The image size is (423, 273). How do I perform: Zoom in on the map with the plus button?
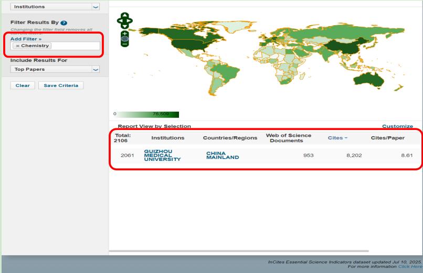point(124,34)
